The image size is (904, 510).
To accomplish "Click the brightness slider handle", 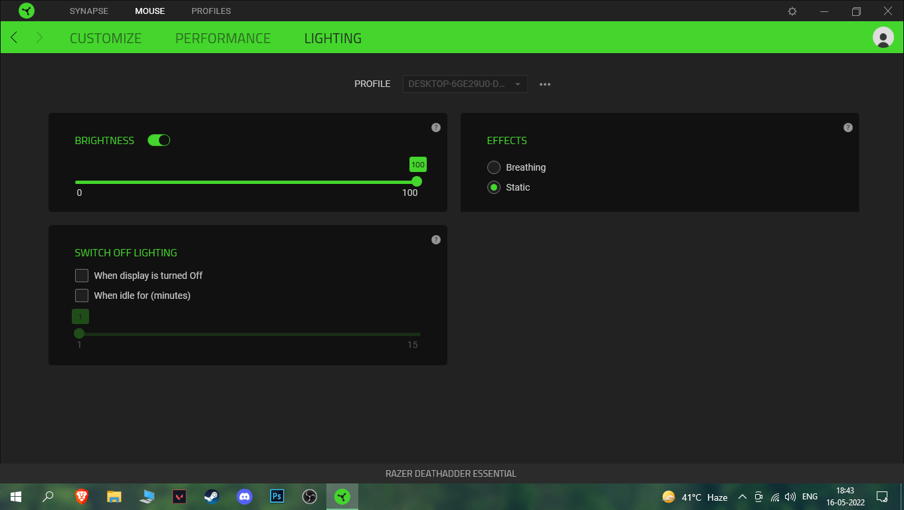I will 417,181.
